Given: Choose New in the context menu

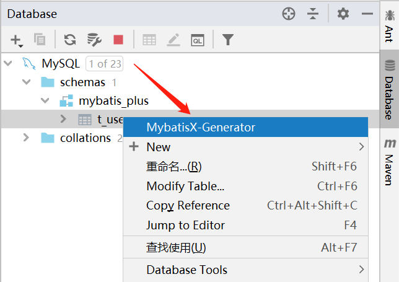Looking at the screenshot, I should click(x=245, y=147).
